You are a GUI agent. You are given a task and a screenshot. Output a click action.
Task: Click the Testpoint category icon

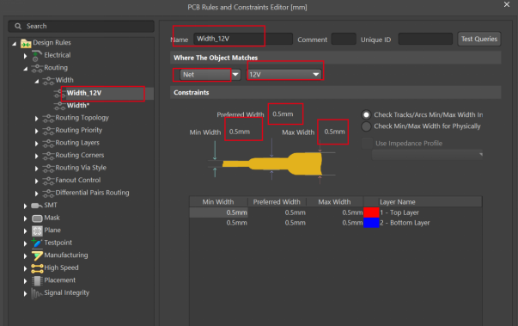(x=37, y=243)
